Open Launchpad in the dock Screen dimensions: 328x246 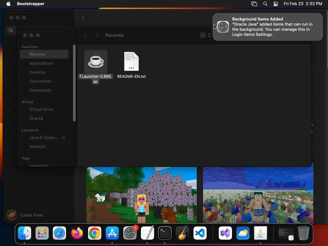[x=42, y=233]
